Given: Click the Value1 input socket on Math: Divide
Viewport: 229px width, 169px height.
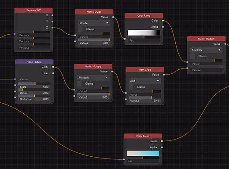Looking at the screenshot, I should pyautogui.click(x=75, y=35).
